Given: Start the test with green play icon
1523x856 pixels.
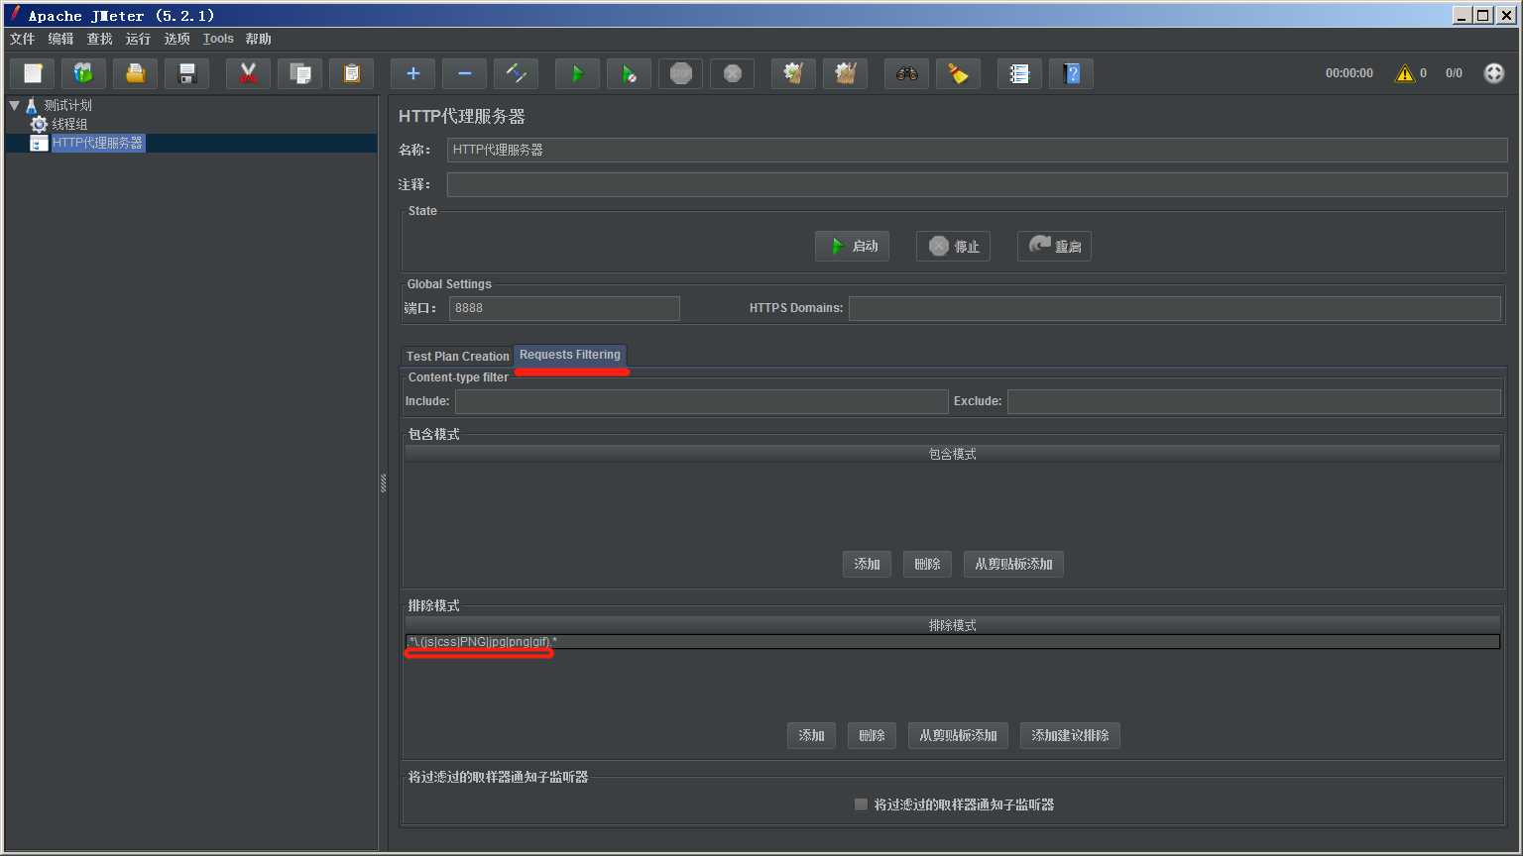Looking at the screenshot, I should (577, 73).
